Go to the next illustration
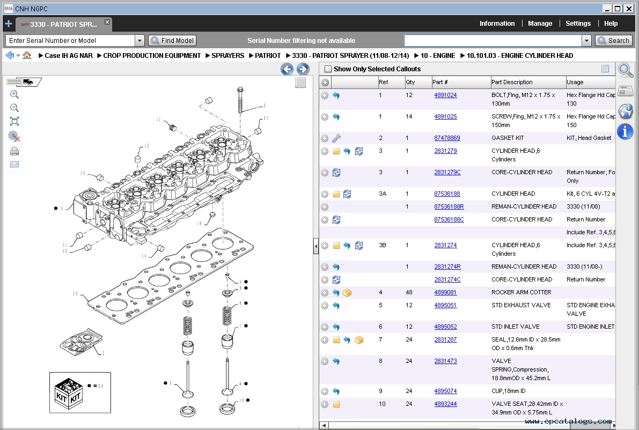This screenshot has height=430, width=639. 303,69
